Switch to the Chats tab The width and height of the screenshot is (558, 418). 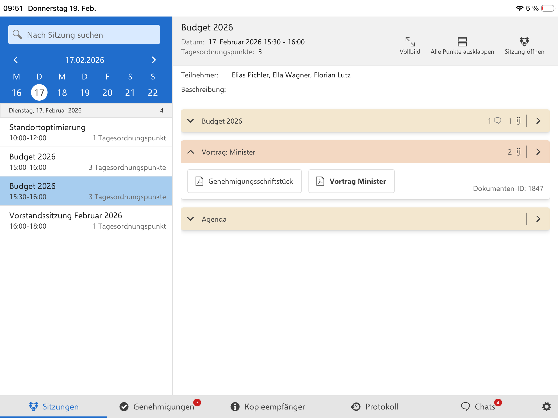coord(481,407)
